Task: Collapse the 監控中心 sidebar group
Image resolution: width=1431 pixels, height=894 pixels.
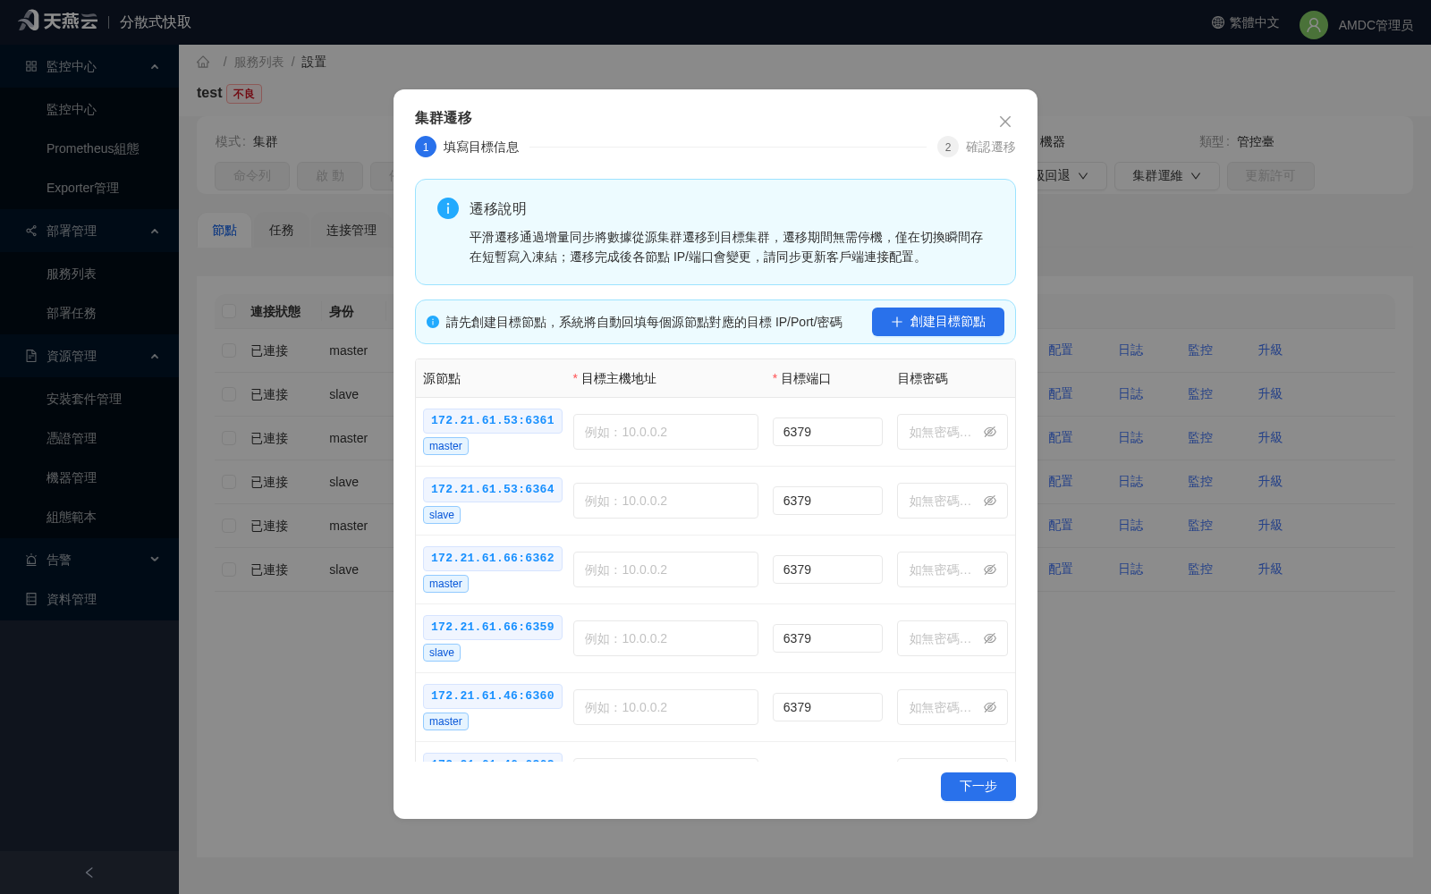Action: pos(155,66)
